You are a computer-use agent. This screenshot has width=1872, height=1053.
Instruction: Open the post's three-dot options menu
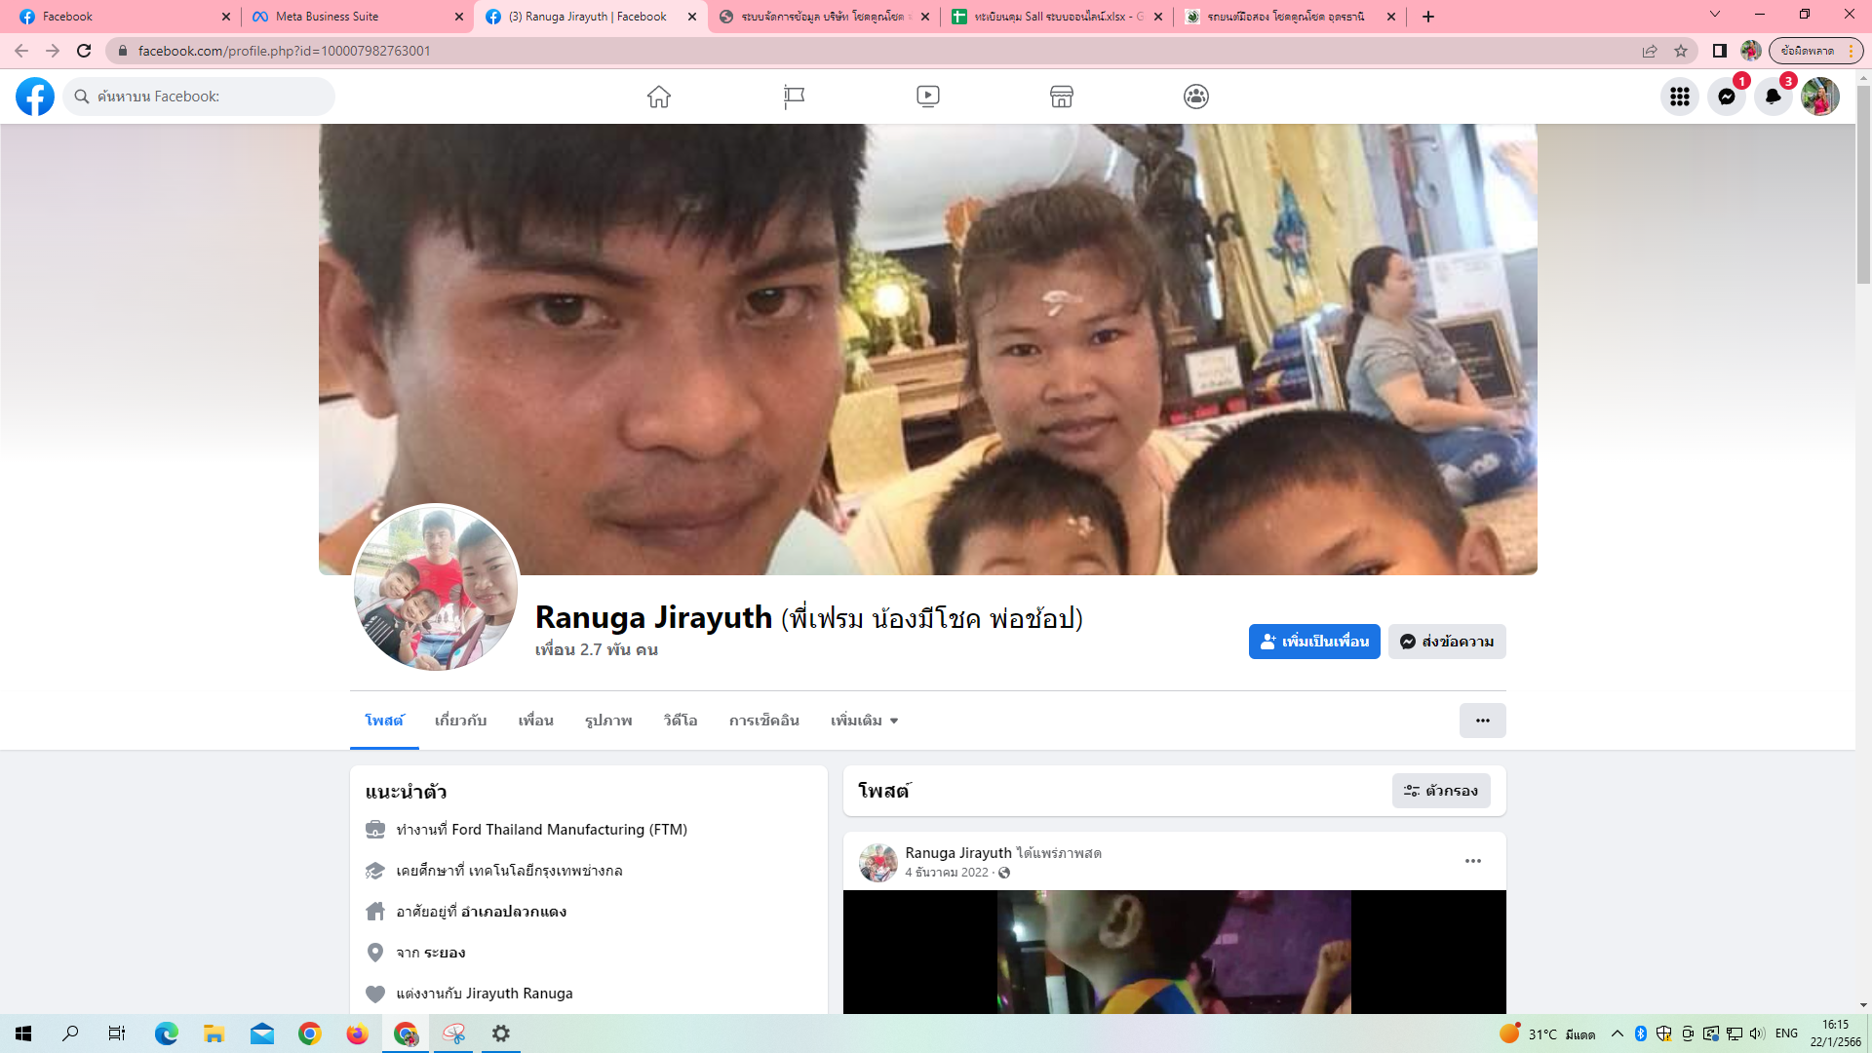pos(1473,861)
